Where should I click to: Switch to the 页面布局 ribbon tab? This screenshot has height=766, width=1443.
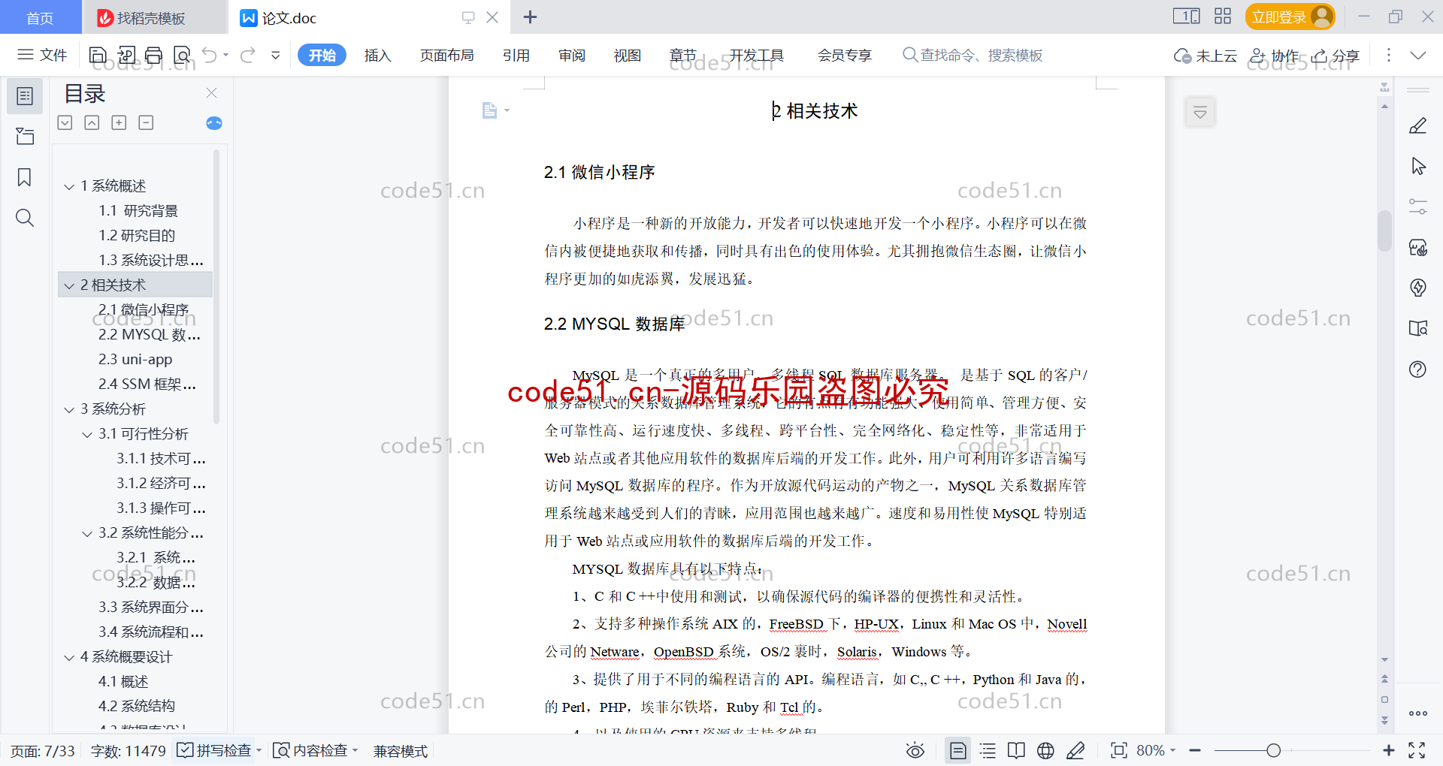point(447,55)
